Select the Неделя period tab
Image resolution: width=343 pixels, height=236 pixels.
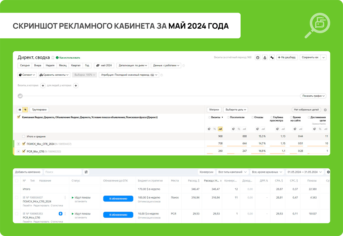point(50,65)
